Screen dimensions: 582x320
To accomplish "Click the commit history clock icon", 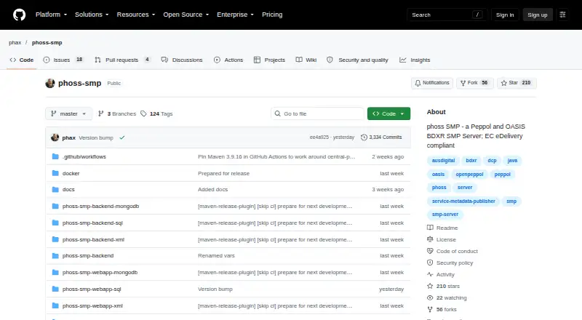I will point(364,137).
